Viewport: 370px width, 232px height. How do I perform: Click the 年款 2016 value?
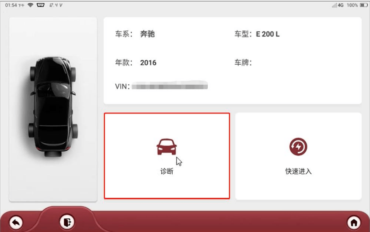[x=148, y=62]
